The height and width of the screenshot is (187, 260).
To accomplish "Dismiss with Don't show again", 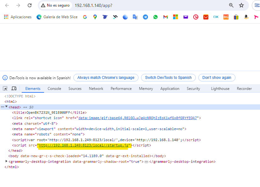I will (217, 78).
